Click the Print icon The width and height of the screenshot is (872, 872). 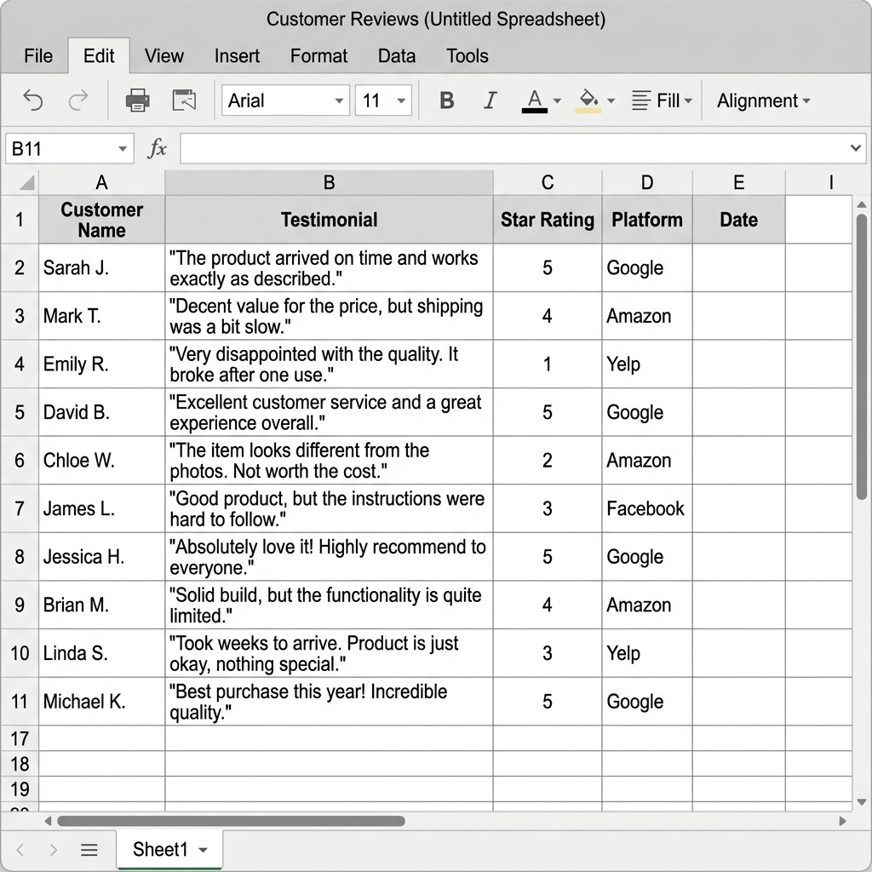[137, 100]
